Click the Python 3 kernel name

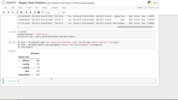pos(152,8)
